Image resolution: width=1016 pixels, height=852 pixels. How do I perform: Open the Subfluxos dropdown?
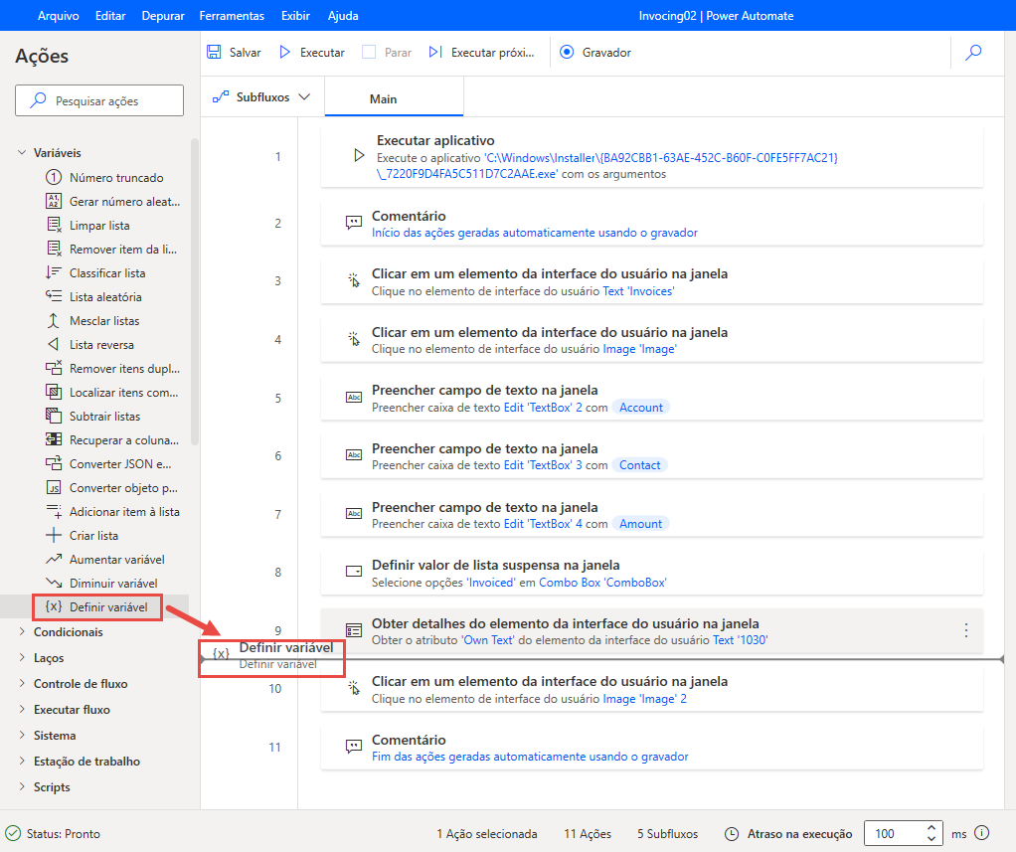(x=262, y=97)
